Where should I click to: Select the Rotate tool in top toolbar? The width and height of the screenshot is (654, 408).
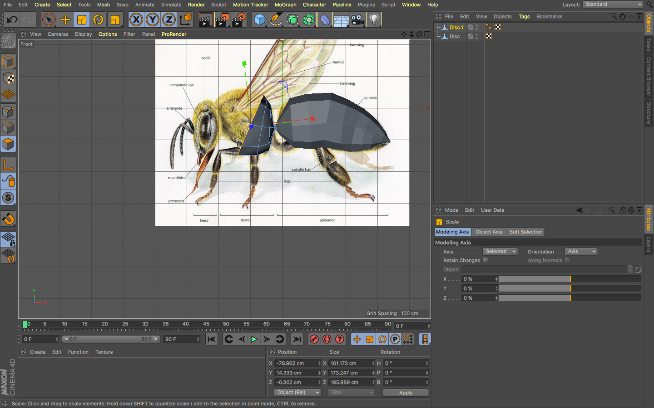tap(98, 20)
